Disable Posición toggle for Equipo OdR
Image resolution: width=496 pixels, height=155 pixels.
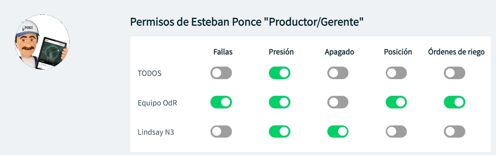396,102
